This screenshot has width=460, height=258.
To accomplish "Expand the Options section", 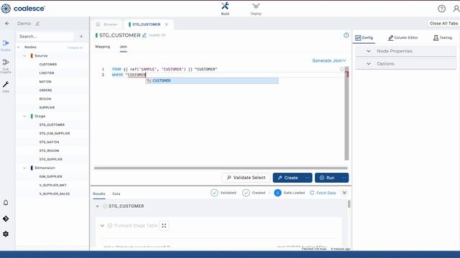I will pos(406,64).
